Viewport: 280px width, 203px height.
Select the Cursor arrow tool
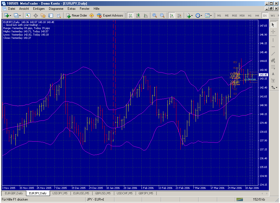click(x=273, y=25)
